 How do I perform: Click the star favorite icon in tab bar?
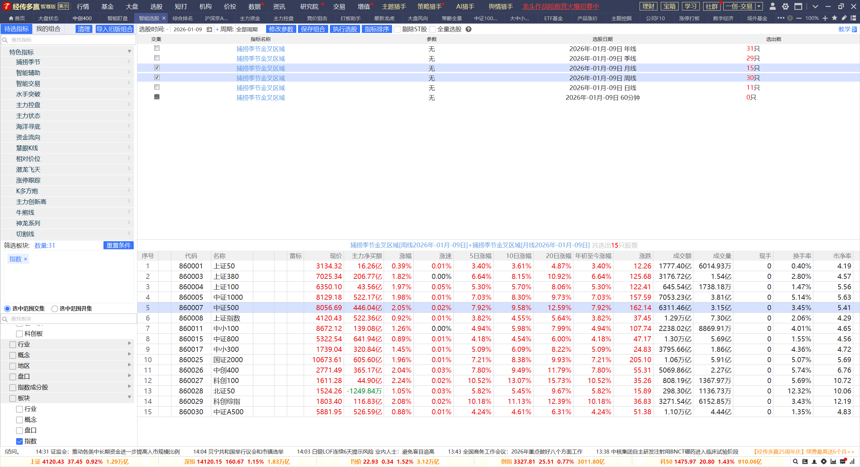834,18
